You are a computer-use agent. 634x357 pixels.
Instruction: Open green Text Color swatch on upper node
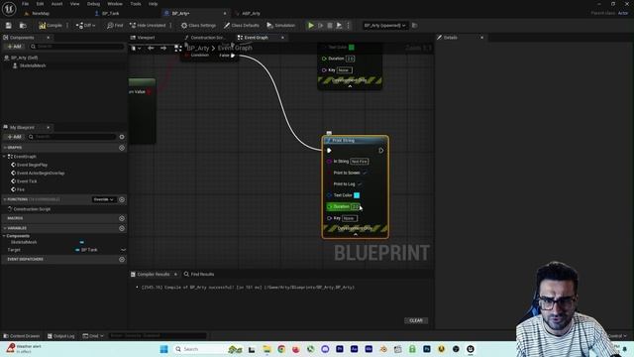(352, 48)
